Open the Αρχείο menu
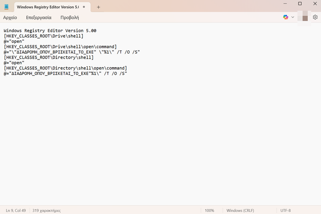Screen dimensions: 321x214 pos(10,18)
